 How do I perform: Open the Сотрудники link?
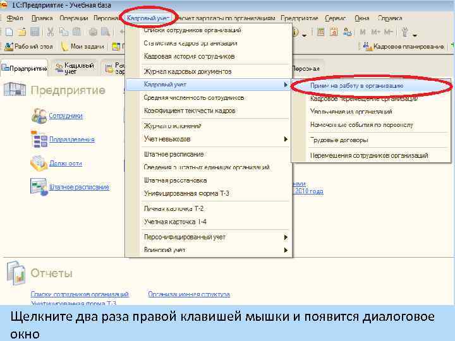66,116
